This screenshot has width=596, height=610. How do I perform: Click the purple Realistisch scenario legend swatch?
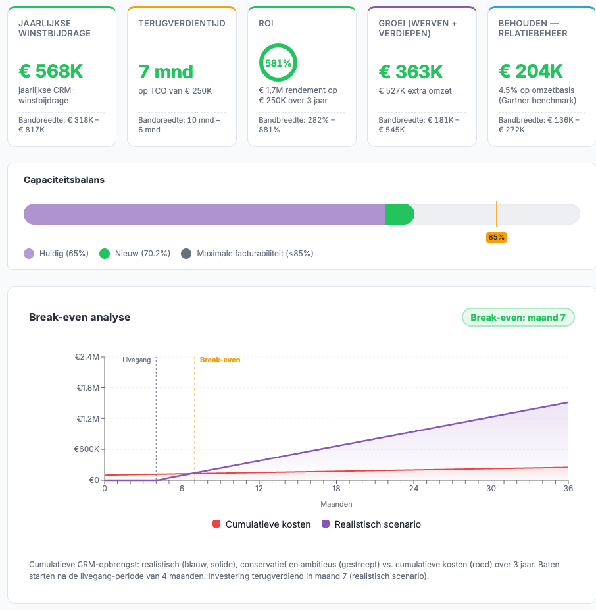tap(326, 524)
